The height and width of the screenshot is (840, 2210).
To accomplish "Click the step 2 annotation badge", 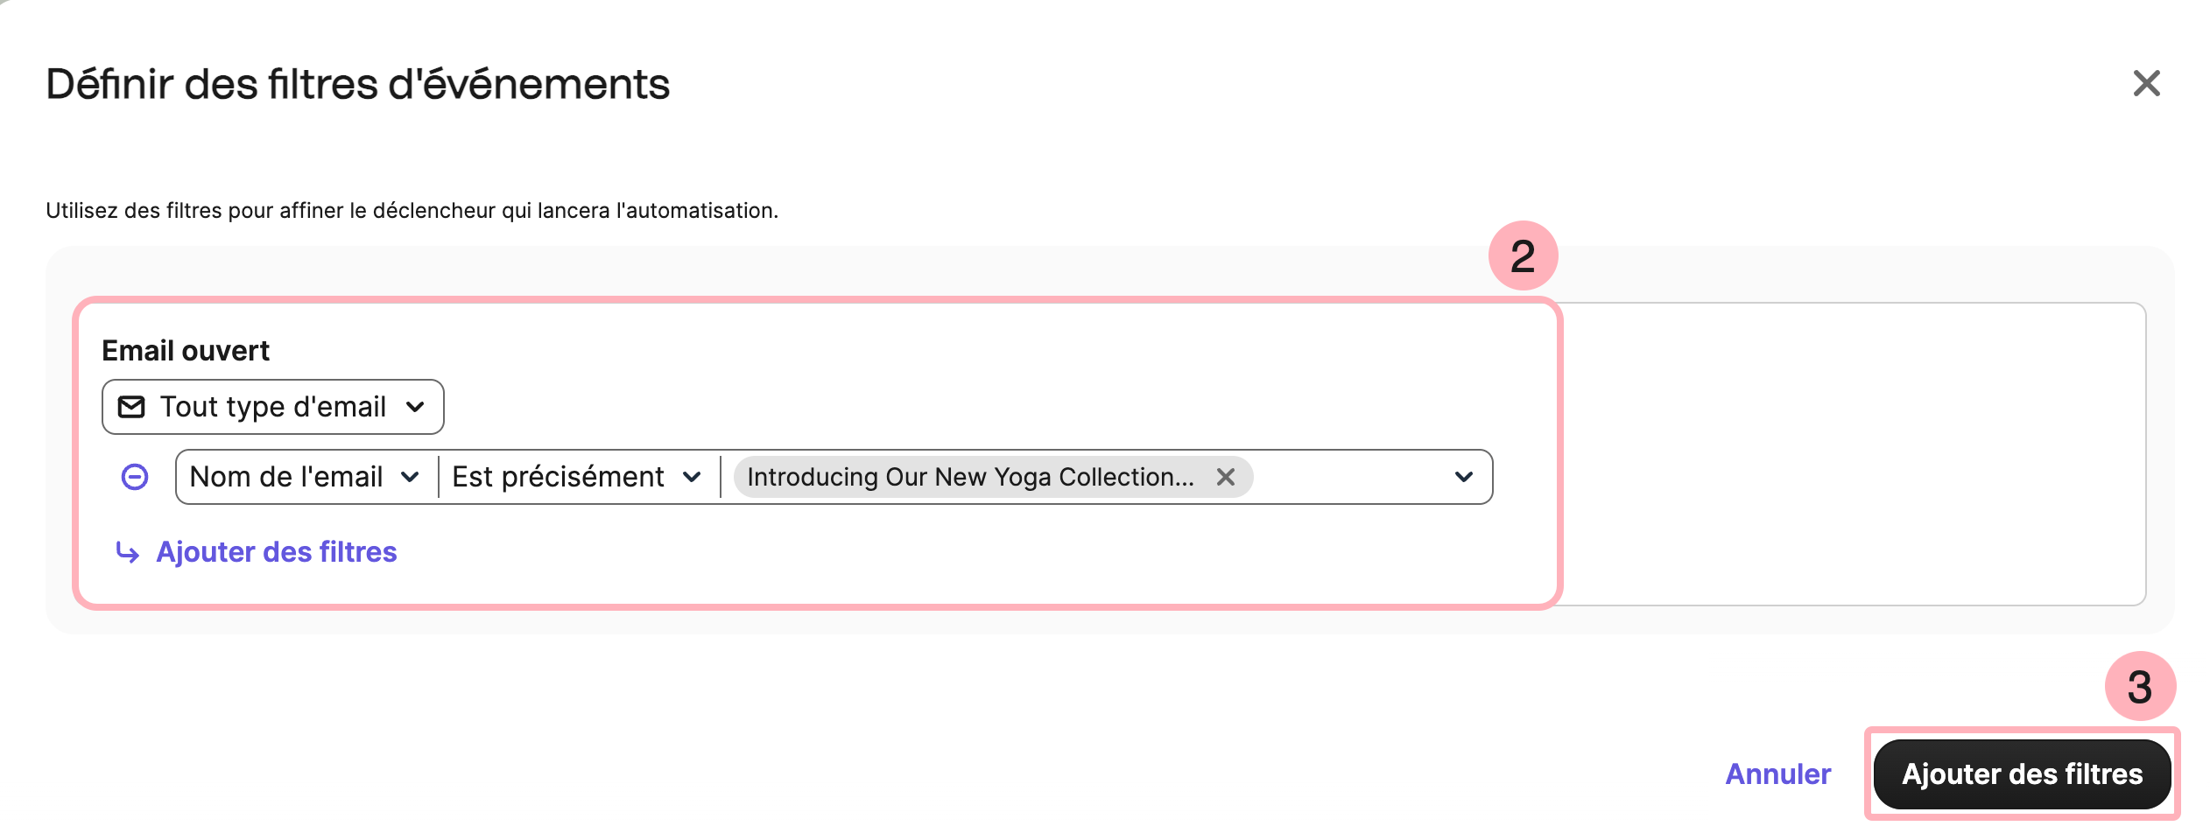I will 1524,255.
